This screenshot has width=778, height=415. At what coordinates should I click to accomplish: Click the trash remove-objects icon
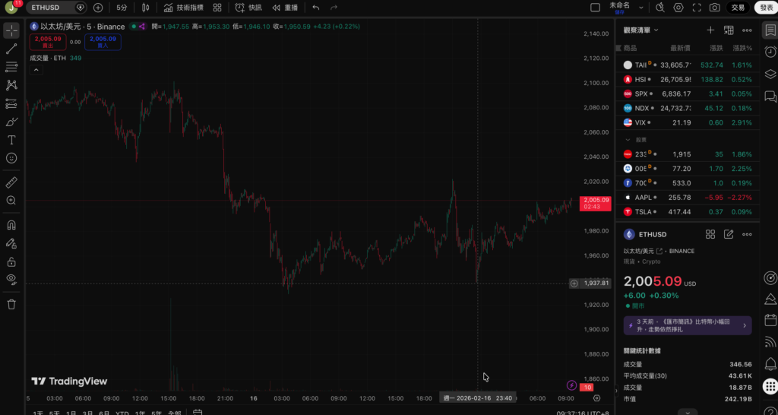[x=11, y=304]
